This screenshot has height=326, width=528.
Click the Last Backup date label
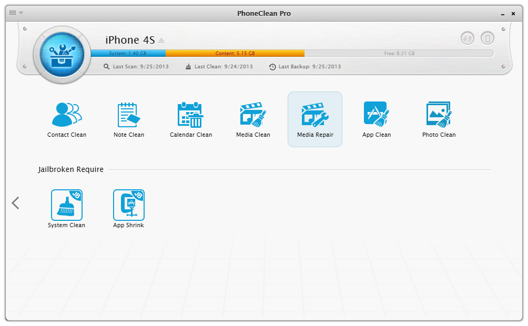[305, 67]
